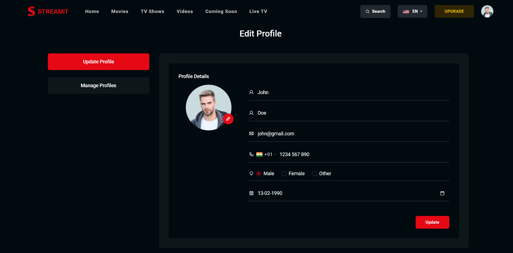Select the Female gender option
The width and height of the screenshot is (513, 253).
coord(284,173)
